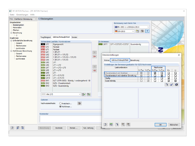Viewport: 195px width, 146px height.
Task: Click the units and decimals icon in the Detaileinstellungen dialog
Action: tap(111, 124)
